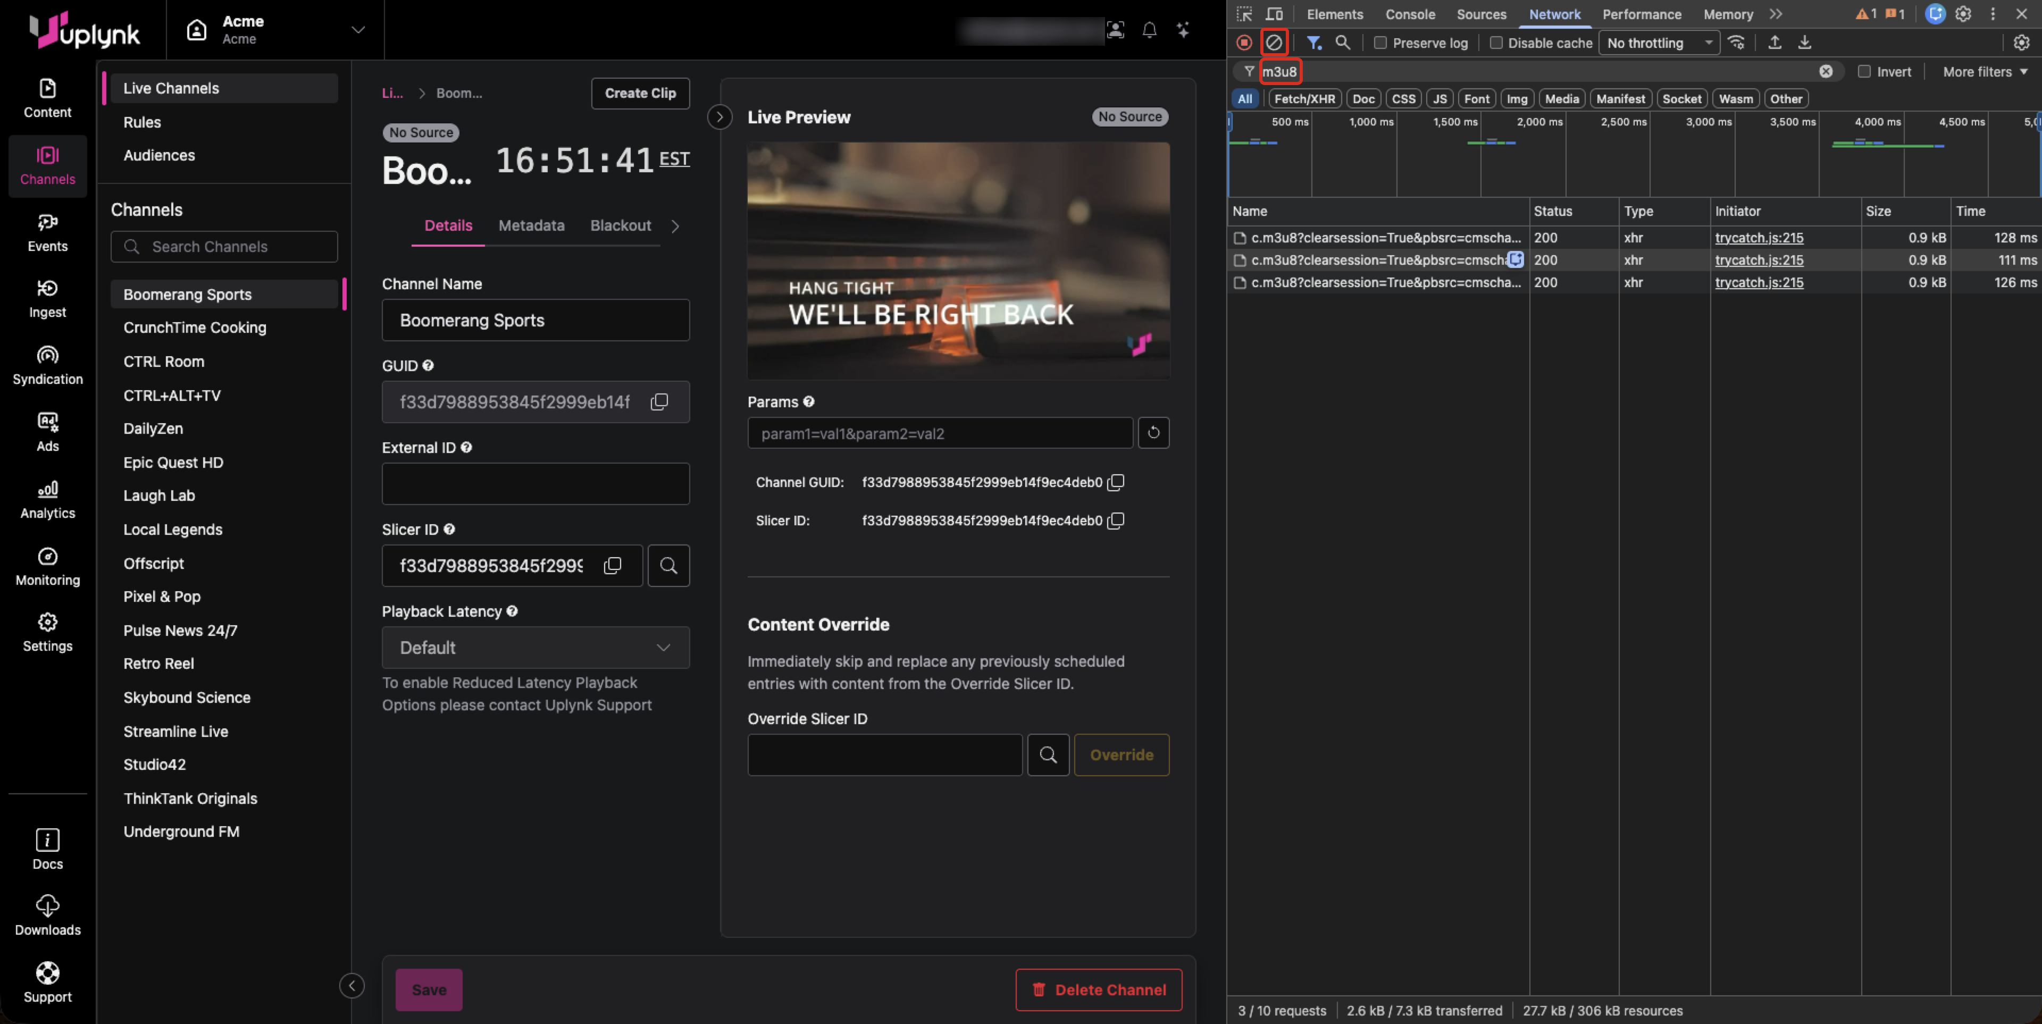The image size is (2042, 1024).
Task: Check the Disable cache option
Action: tap(1496, 43)
